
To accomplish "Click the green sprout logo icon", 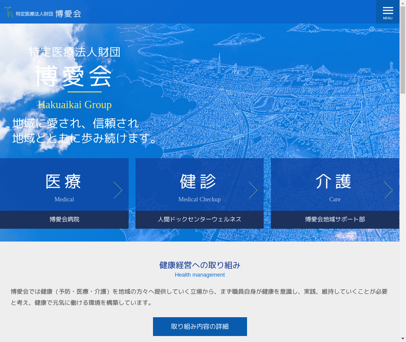I will 9,12.
